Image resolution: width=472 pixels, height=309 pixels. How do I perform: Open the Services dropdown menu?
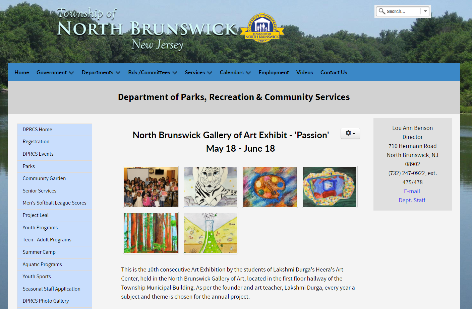click(198, 73)
